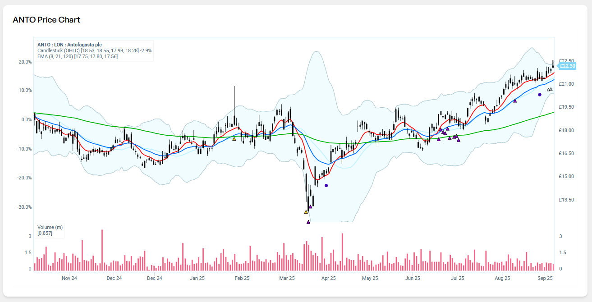
Task: Click the Mar 25 date axis label
Action: tap(286, 278)
